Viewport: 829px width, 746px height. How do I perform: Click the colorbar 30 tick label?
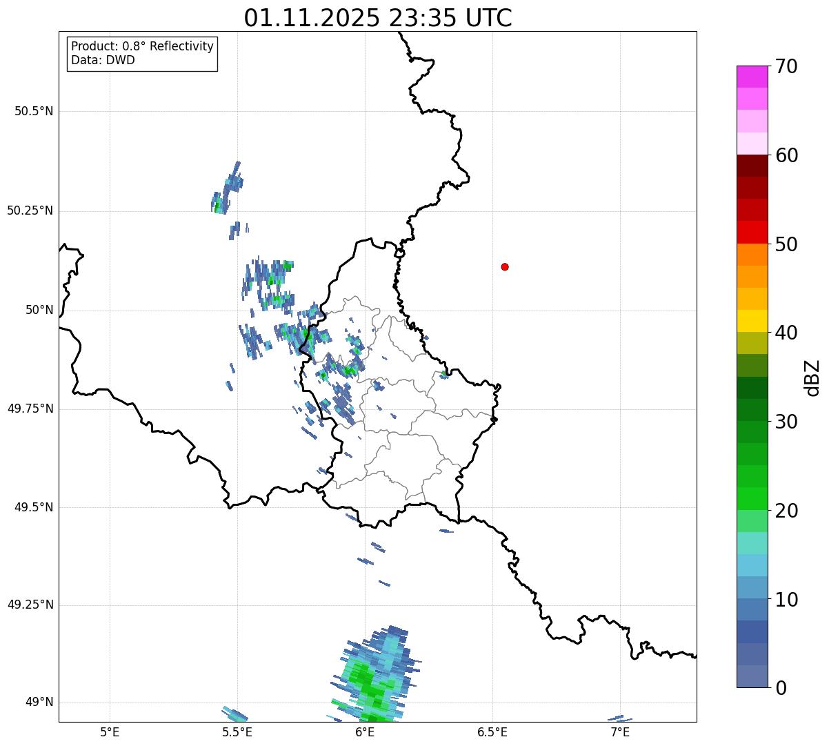pyautogui.click(x=786, y=422)
